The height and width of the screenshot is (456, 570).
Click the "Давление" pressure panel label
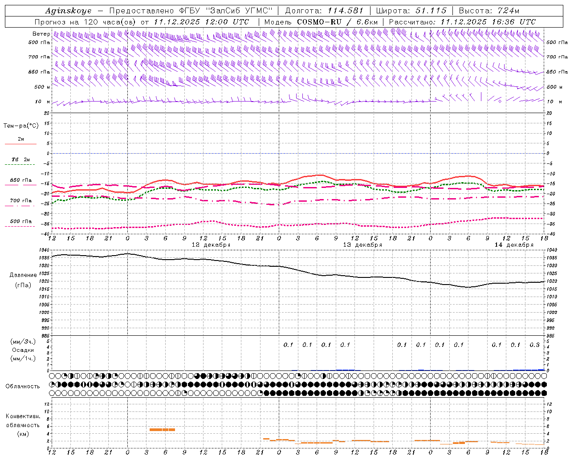point(23,275)
